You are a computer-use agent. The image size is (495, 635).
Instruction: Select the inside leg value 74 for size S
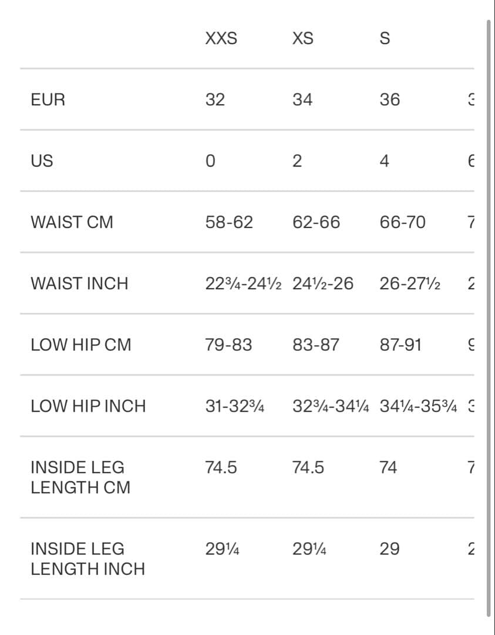pos(388,467)
